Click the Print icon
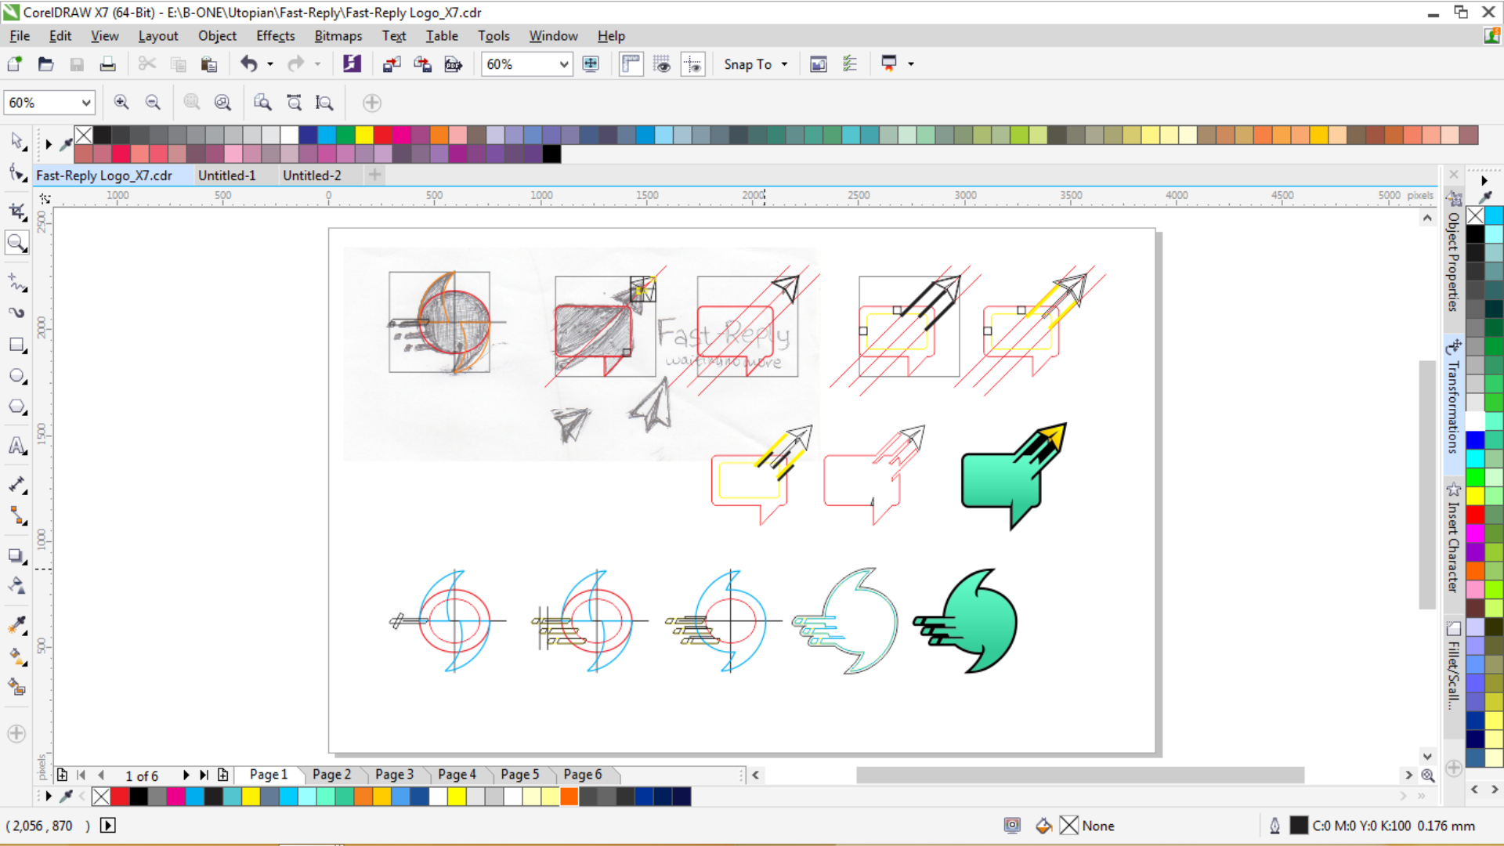 pos(107,64)
